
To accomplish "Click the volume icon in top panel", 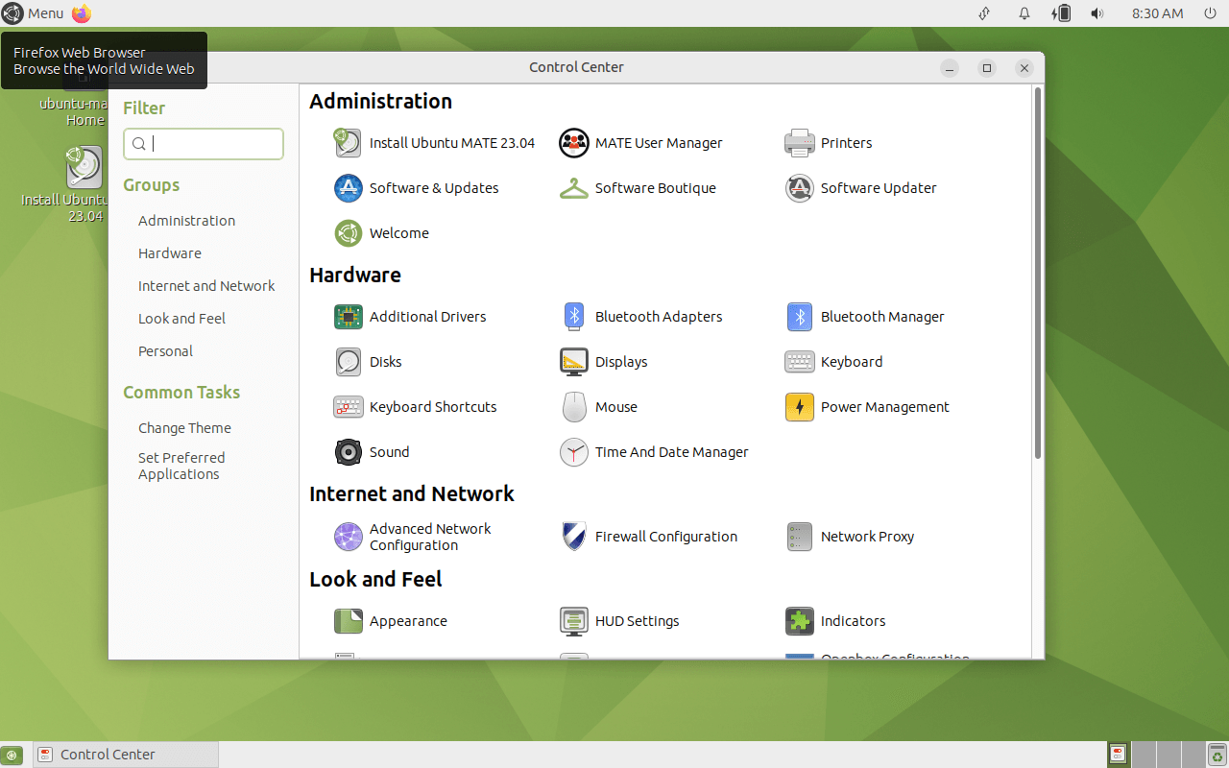I will click(1097, 13).
